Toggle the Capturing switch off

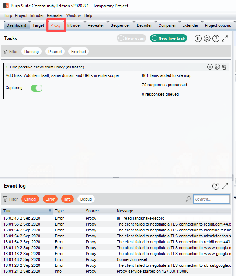click(x=37, y=88)
